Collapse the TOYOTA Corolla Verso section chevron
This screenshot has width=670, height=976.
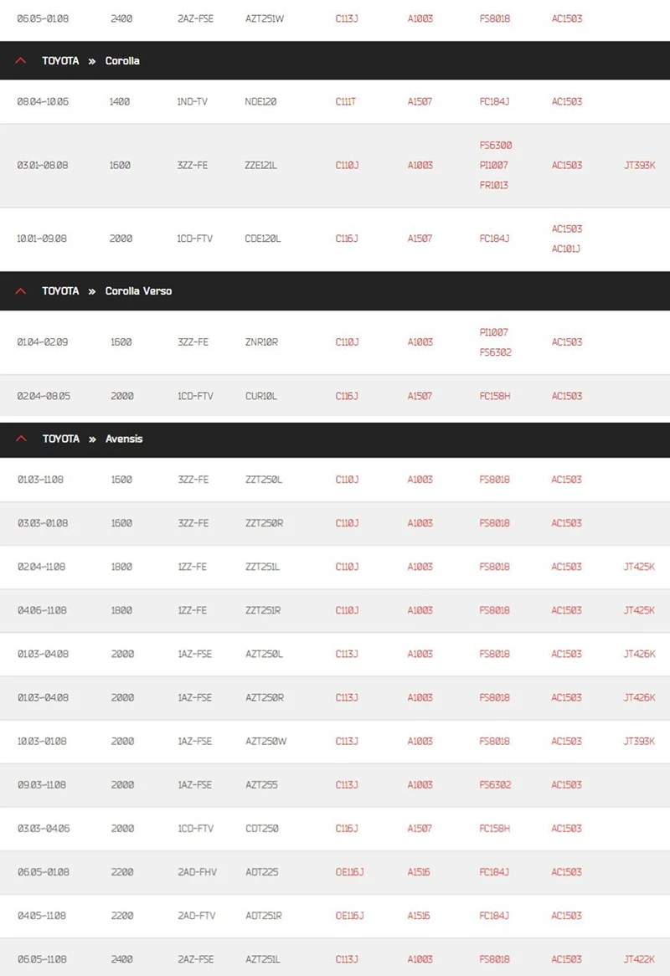coord(21,290)
